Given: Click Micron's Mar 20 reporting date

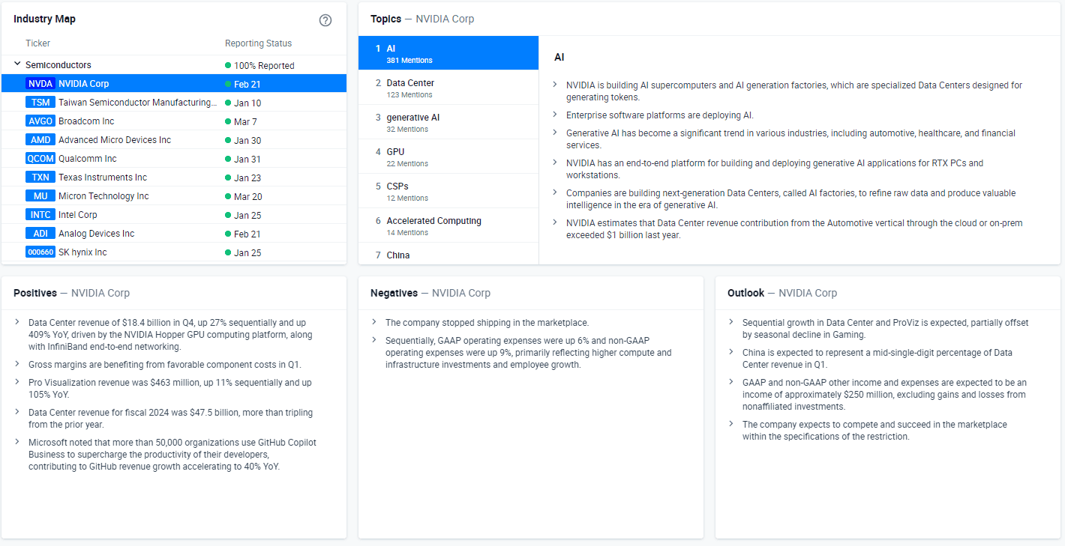Looking at the screenshot, I should [248, 196].
